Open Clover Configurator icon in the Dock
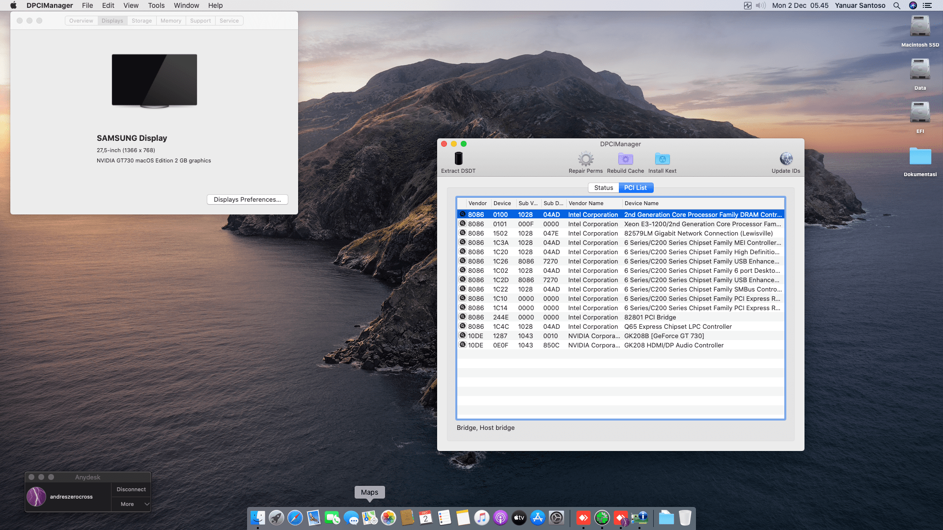943x530 pixels. [602, 518]
